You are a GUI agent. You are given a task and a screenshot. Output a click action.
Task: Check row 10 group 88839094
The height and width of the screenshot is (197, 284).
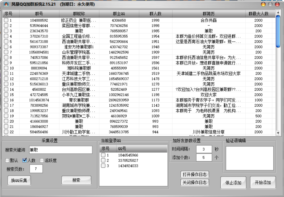point(6,68)
